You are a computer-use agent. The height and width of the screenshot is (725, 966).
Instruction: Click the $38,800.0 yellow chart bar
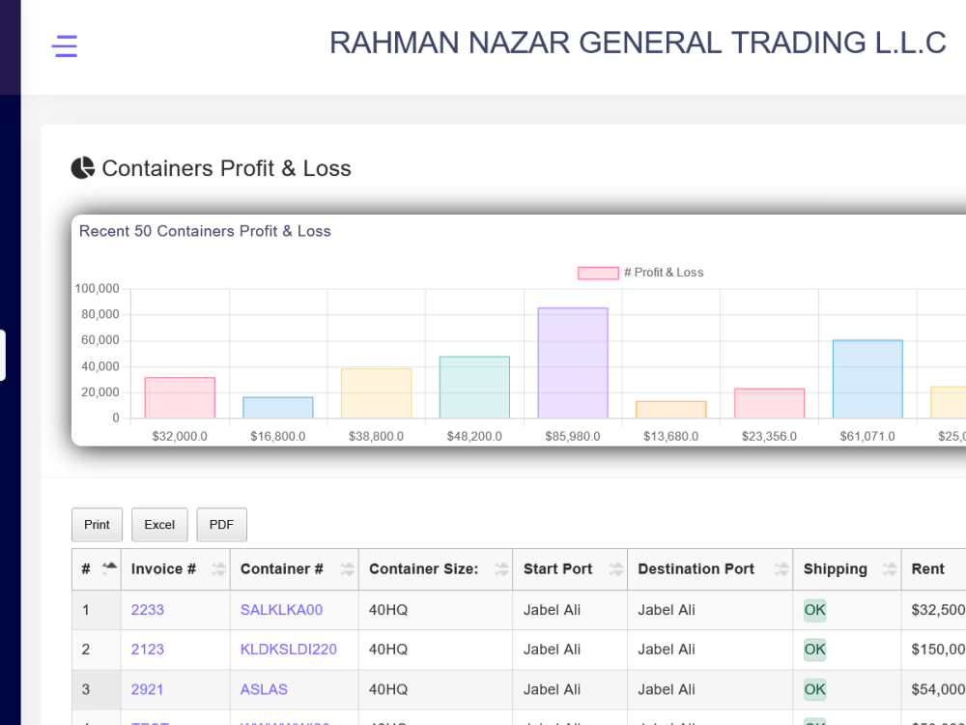tap(377, 393)
